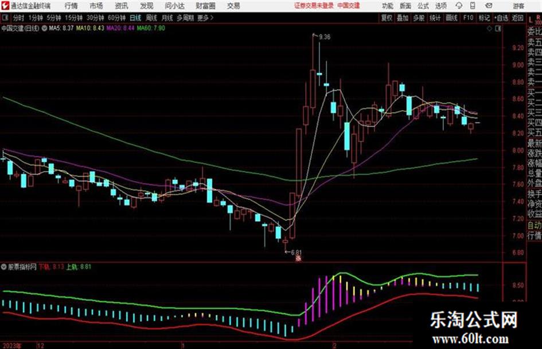
Task: Click the 7.00 price axis label
Action: coord(518,236)
